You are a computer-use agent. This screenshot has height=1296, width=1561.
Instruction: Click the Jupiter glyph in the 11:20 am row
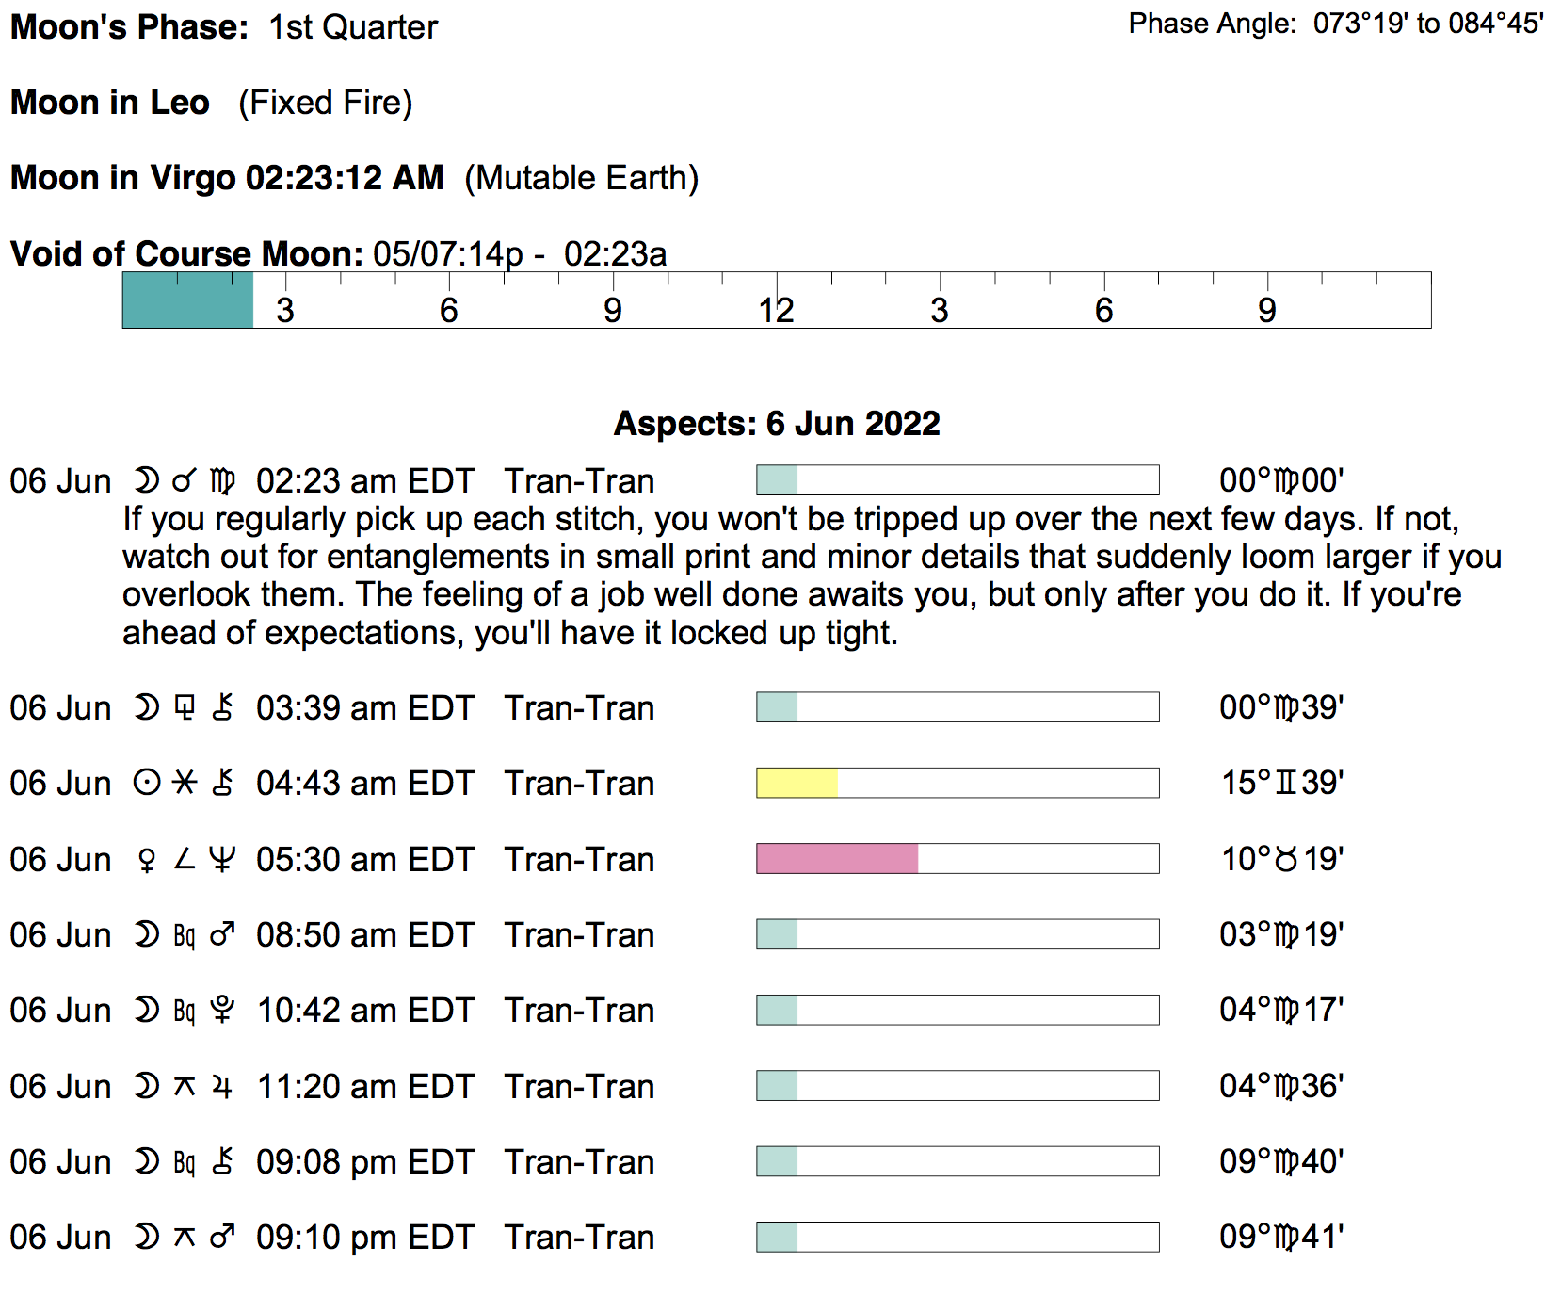[222, 1086]
